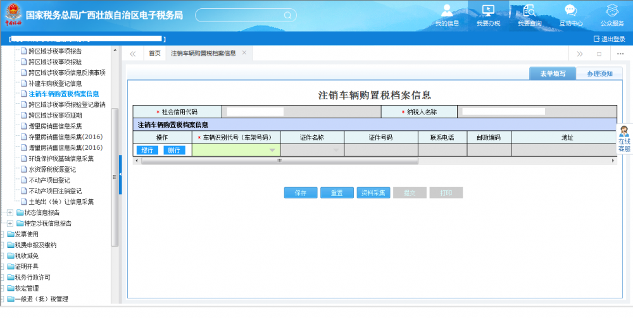Open 互动中心 chat bubble icon
This screenshot has width=633, height=318.
[570, 11]
